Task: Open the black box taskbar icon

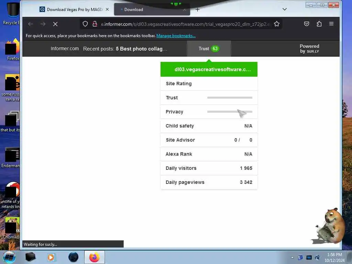Action: (x=30, y=257)
